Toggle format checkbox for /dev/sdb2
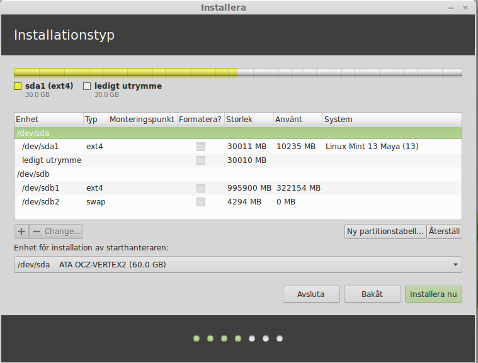Screen dimensions: 478x363 click(x=201, y=201)
